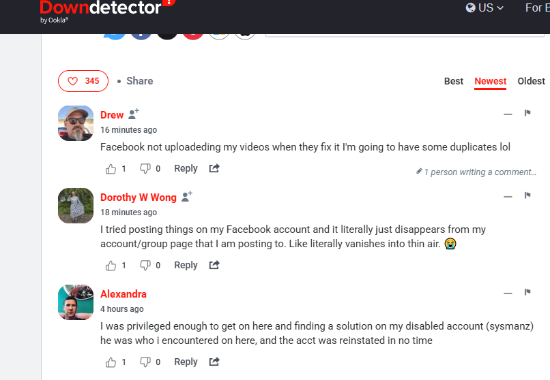This screenshot has width=550, height=380.
Task: Collapse Alexandra's comment with minus icon
Action: click(x=508, y=294)
